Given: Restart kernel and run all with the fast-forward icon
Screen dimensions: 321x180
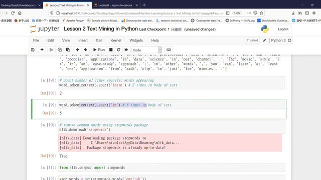Looking at the screenshot, I should (x=126, y=50).
